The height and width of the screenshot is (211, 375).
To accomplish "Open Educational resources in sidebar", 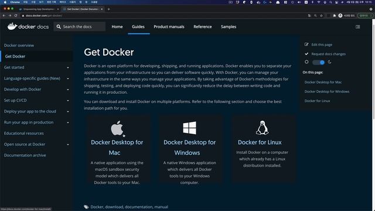I will pos(23,133).
